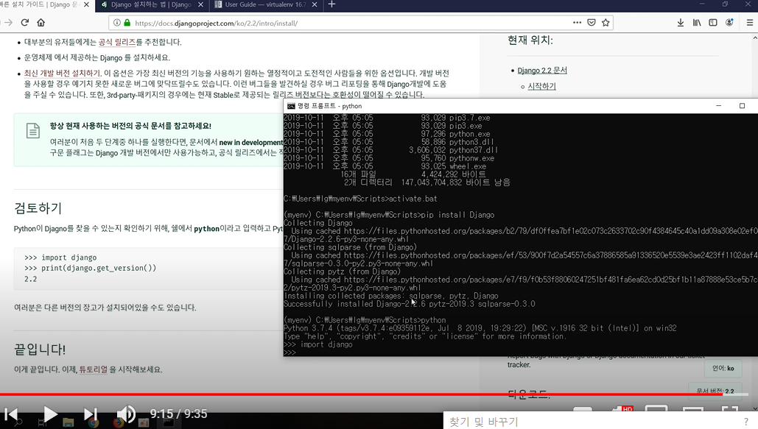Screen dimensions: 758x429
Task: Close the virtualenv User Guide tab
Action: pyautogui.click(x=315, y=4)
